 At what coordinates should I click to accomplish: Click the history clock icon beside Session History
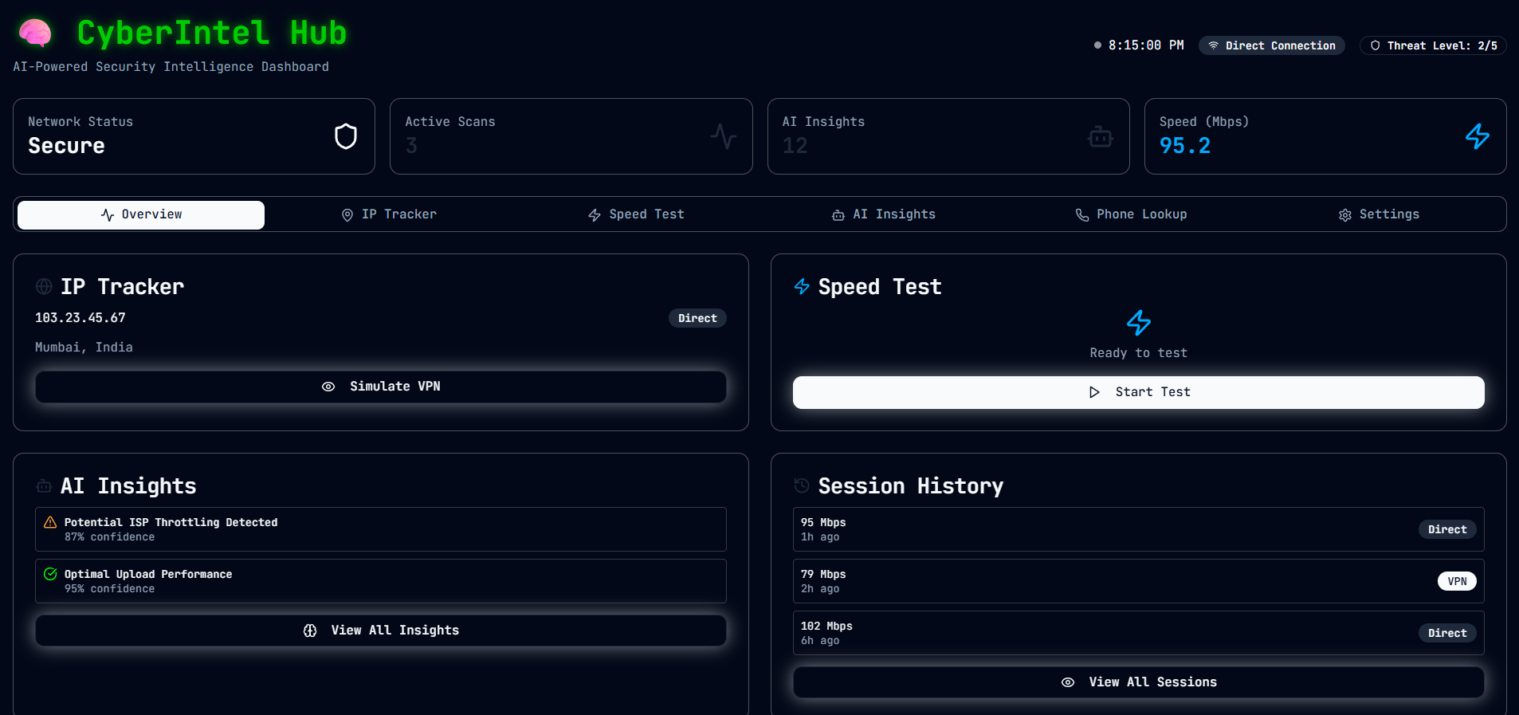tap(802, 485)
